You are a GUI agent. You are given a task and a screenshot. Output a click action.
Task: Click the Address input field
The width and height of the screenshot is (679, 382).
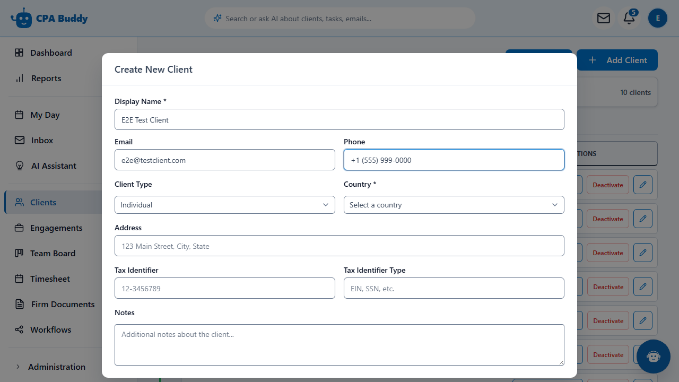(339, 246)
